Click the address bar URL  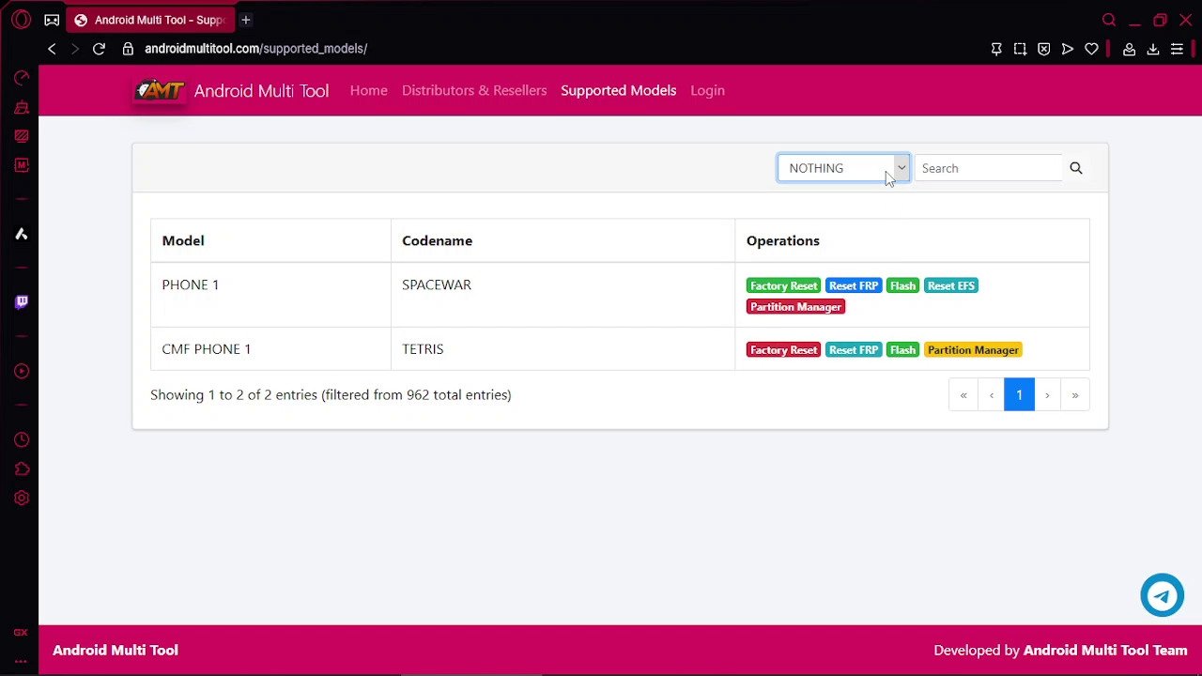[x=255, y=49]
